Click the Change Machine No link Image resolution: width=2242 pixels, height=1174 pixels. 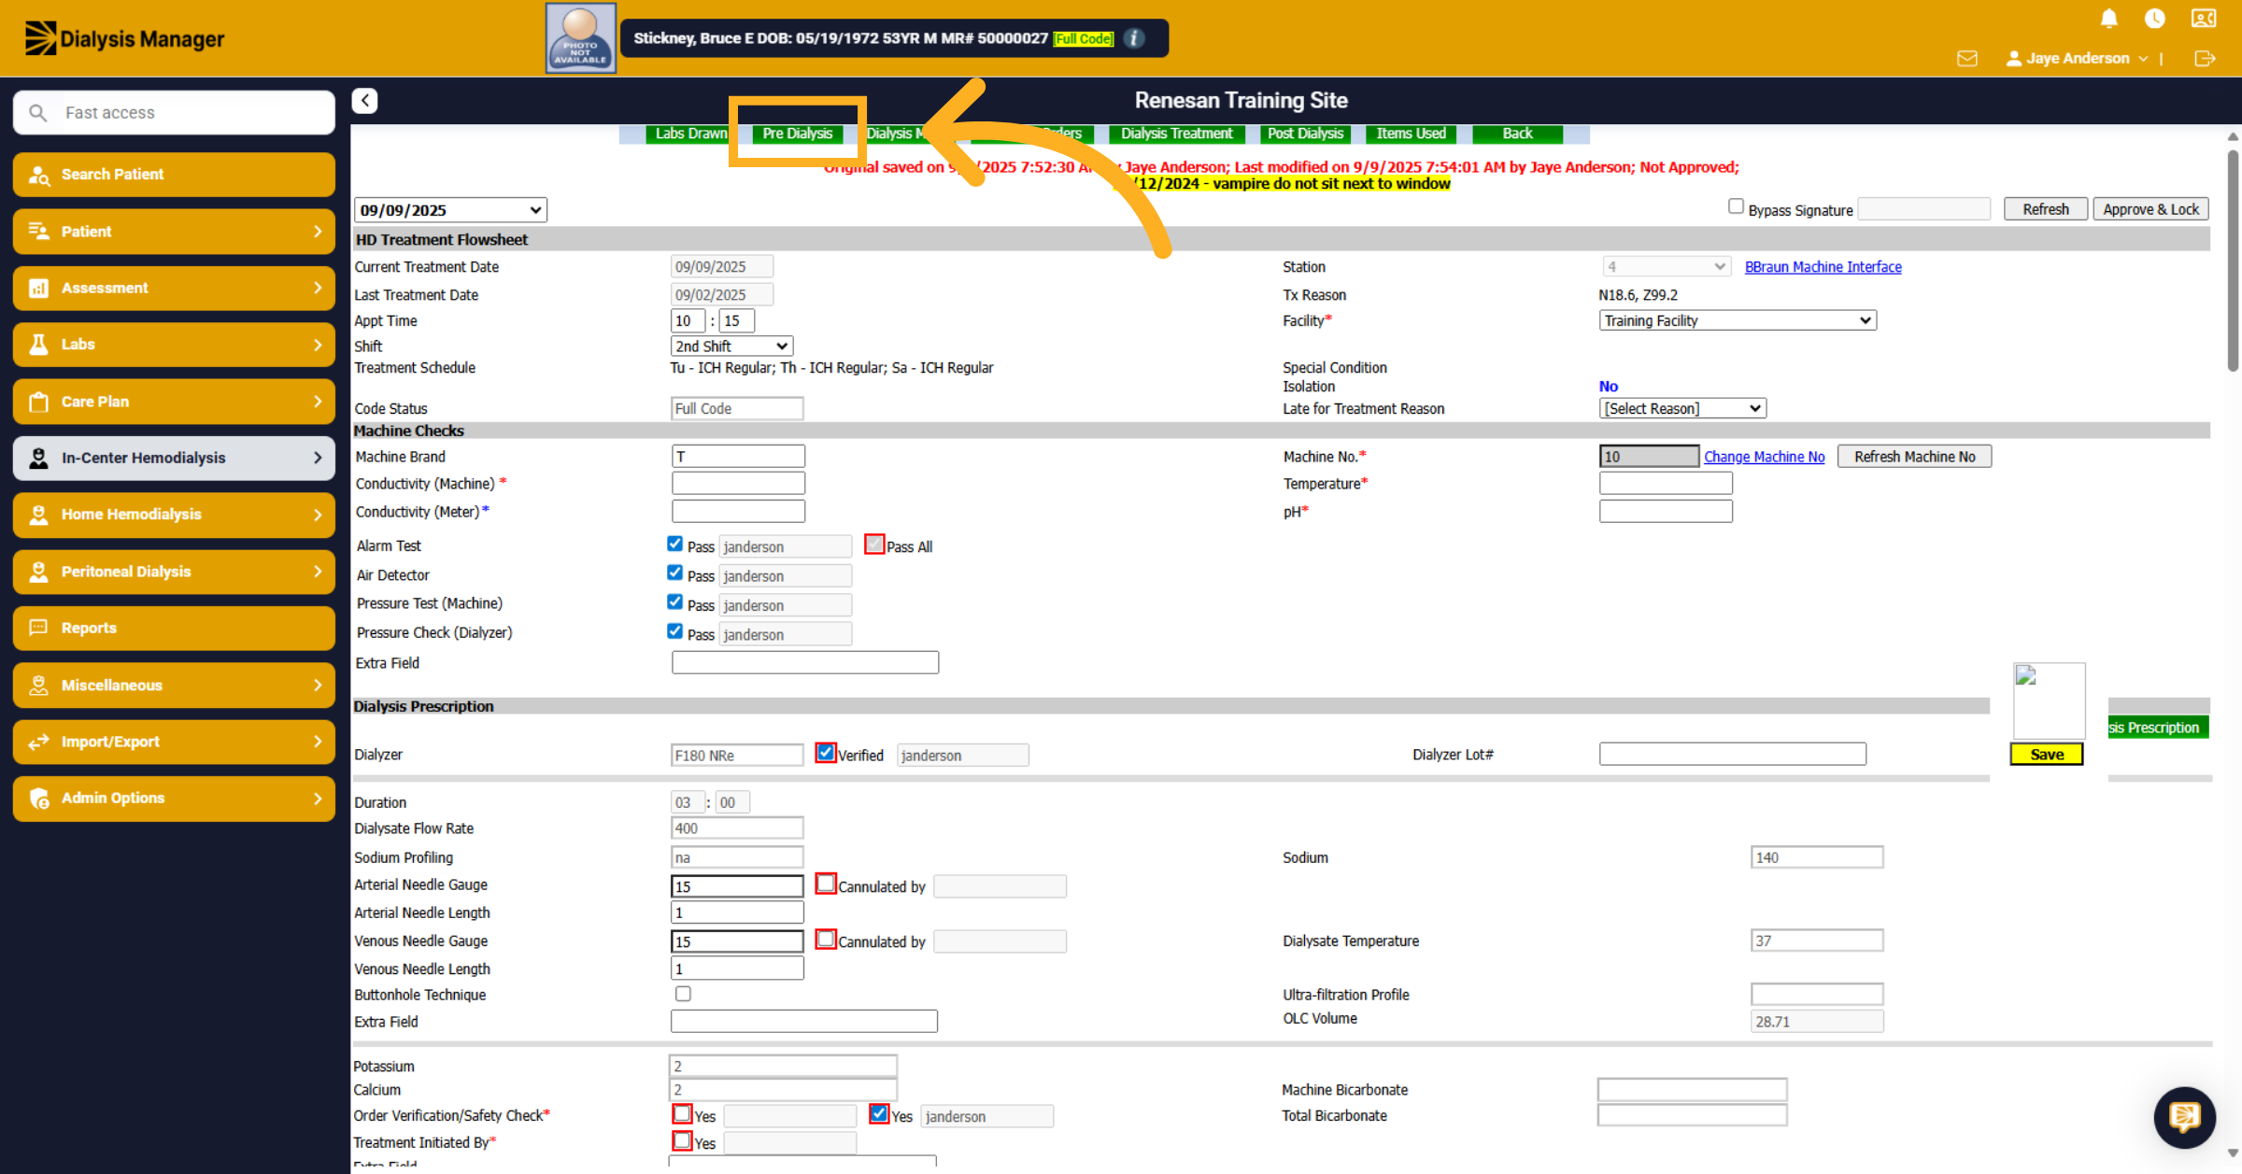pos(1764,457)
